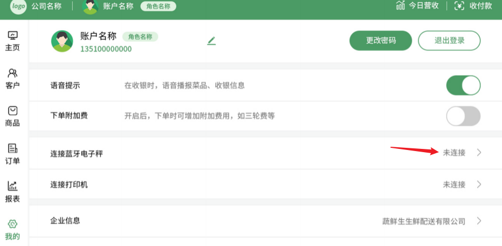
Task: Click top bar 角色名称 badge
Action: [x=158, y=6]
